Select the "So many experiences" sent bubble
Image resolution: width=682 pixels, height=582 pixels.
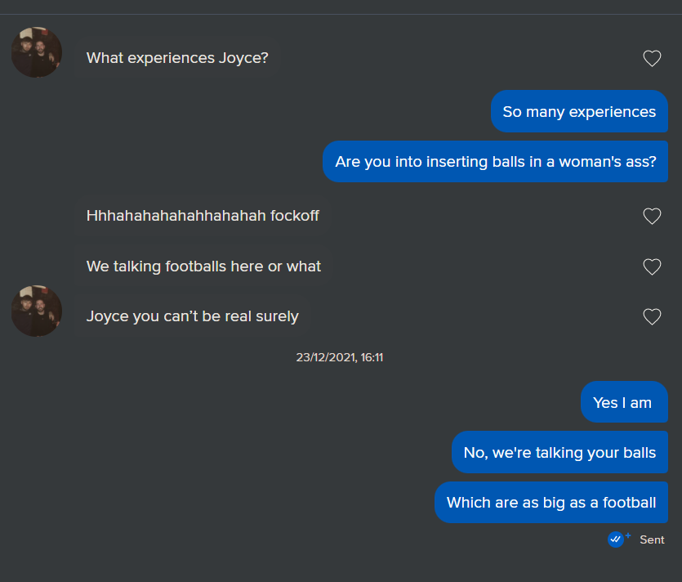[579, 112]
